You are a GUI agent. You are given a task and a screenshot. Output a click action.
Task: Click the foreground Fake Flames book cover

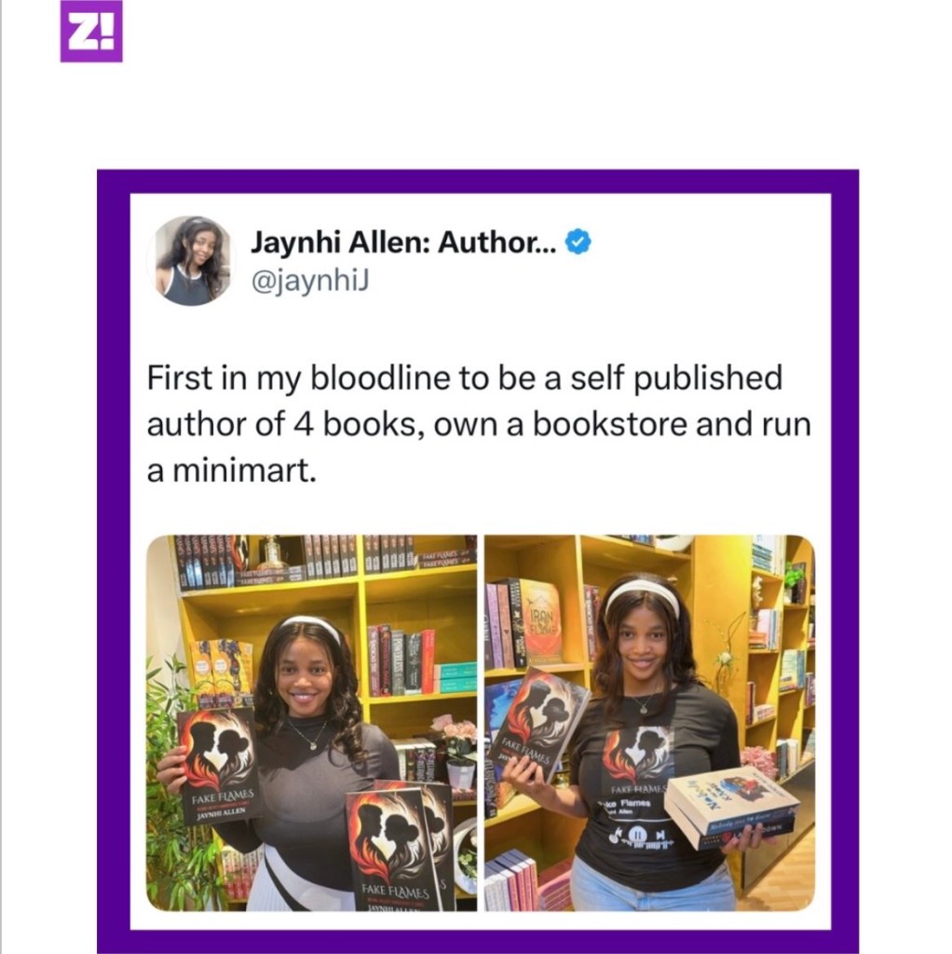coord(394,850)
